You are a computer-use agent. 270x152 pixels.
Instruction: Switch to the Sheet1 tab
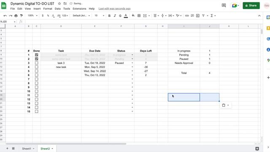pos(27,149)
